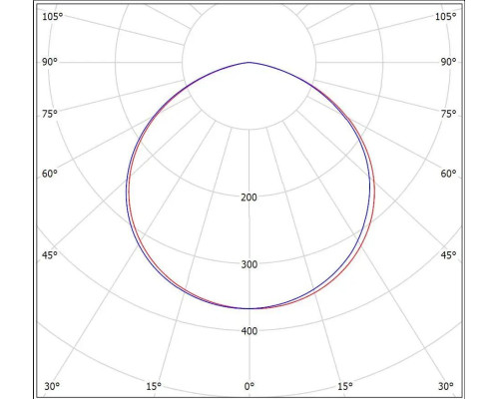Click the right 45° angle label
Screen dimensions: 499x399
click(448, 255)
